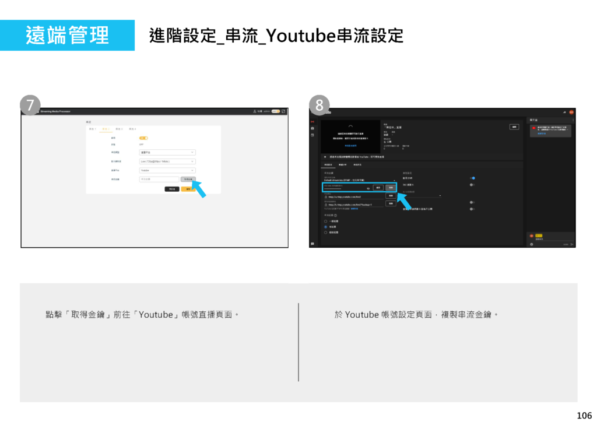Screen dimensions: 597x422
Task: Click the send message arrow in chat
Action: [x=571, y=244]
